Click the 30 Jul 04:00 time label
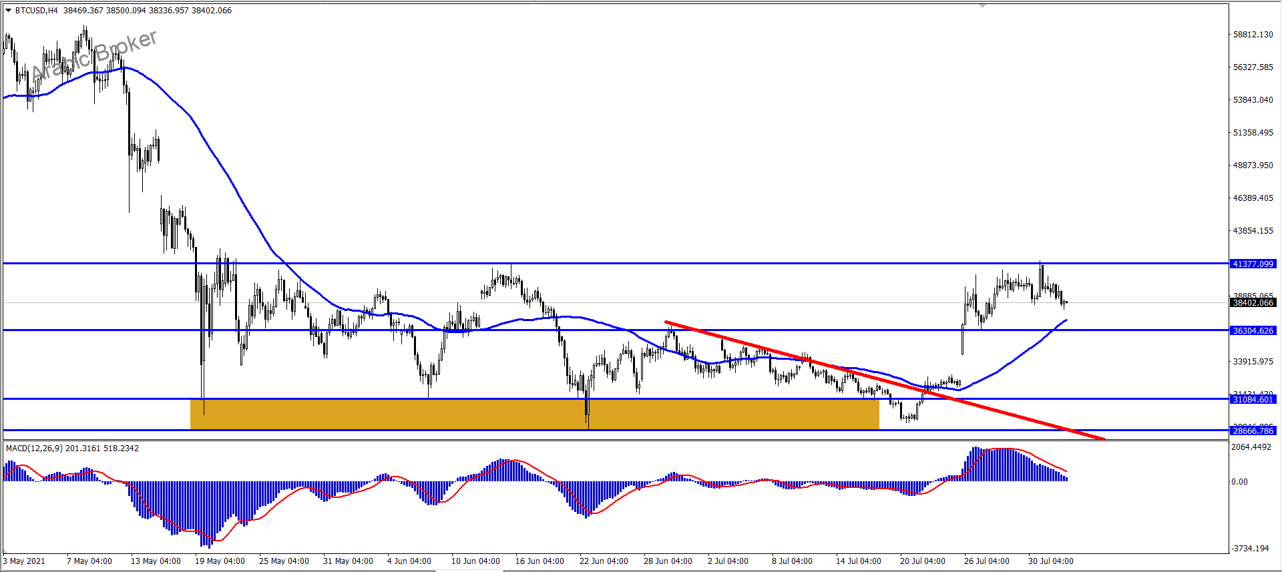 coord(1050,561)
